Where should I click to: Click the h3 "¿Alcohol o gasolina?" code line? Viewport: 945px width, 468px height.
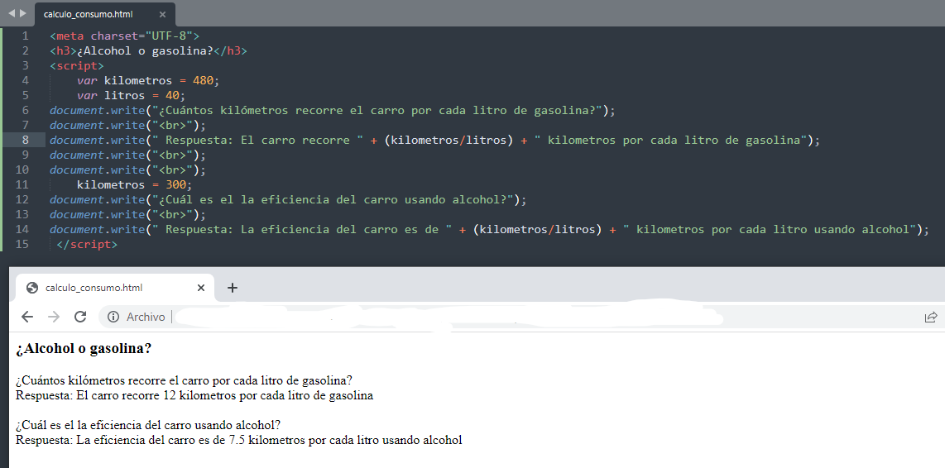(148, 50)
